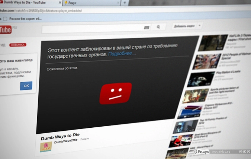This screenshot has width=251, height=159.
Task: Click the Подробнее link
Action: click(122, 54)
